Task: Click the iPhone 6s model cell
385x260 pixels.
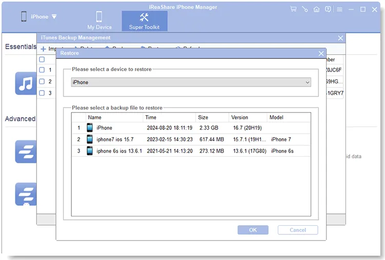Action: 282,151
